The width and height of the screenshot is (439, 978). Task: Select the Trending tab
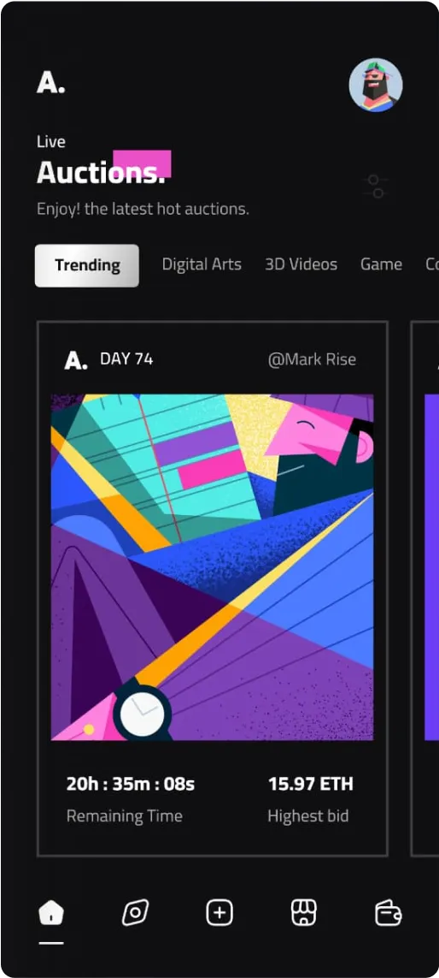pos(86,265)
